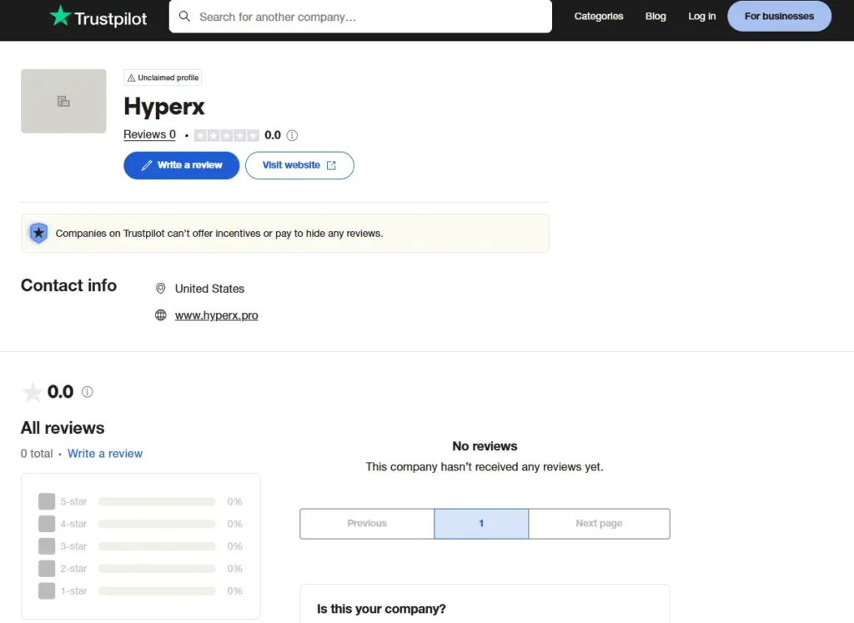Focus the company search field
854x623 pixels.
[367, 17]
